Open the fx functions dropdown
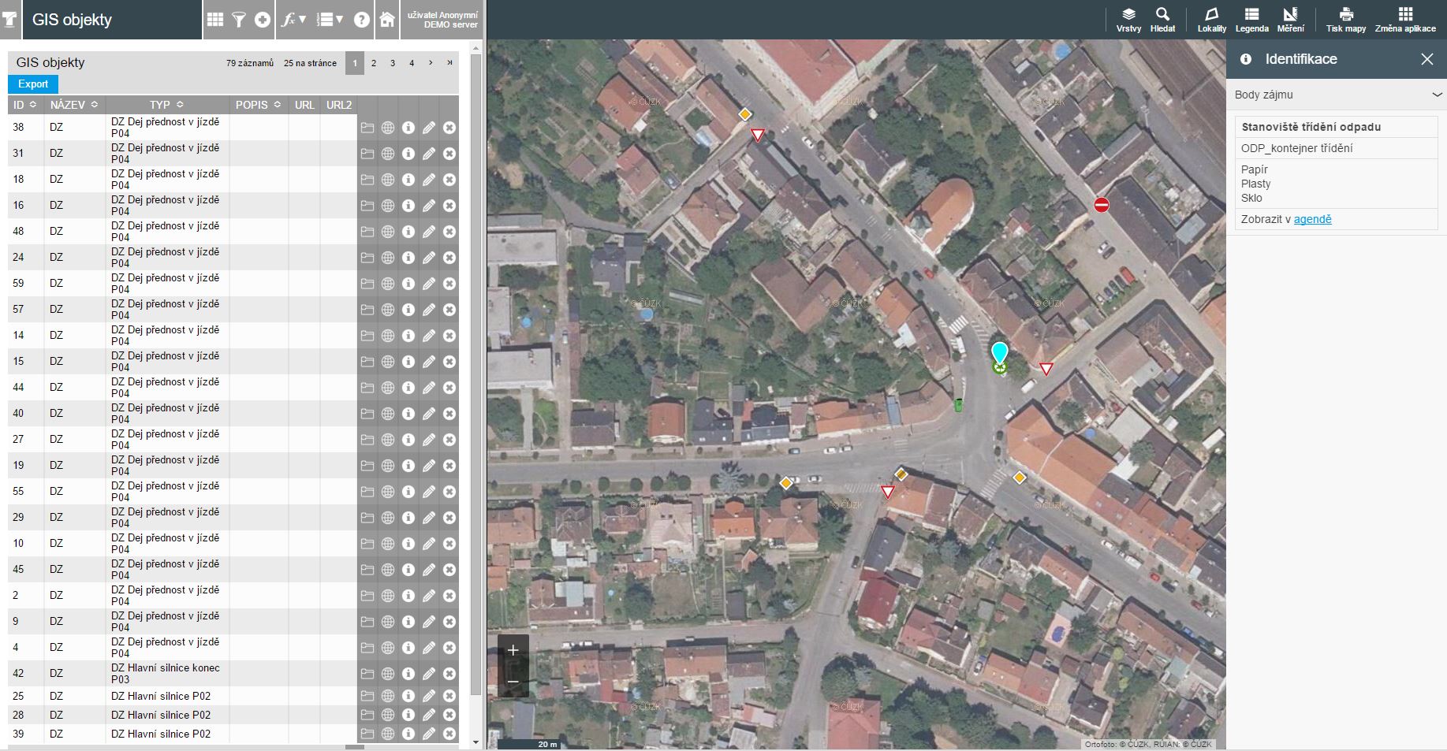The width and height of the screenshot is (1447, 751). pos(293,20)
